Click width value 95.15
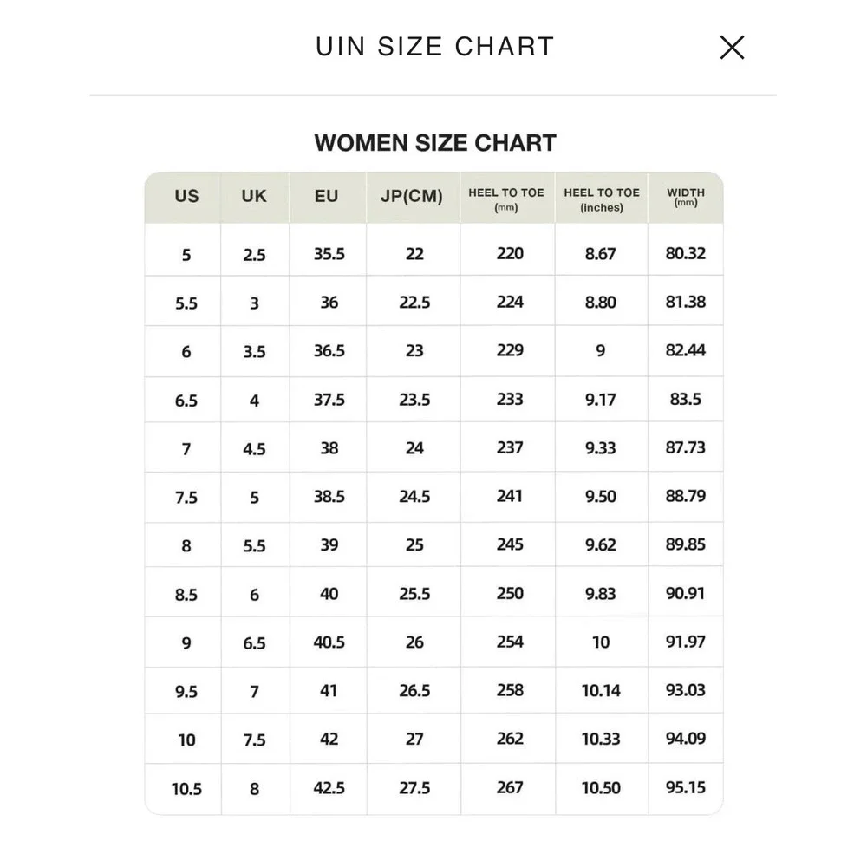 pos(686,787)
